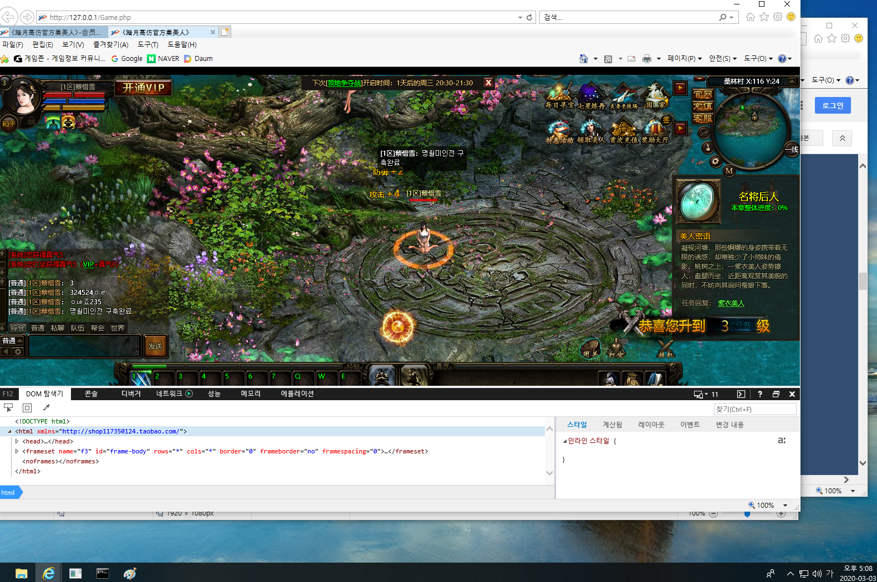Toggle the 和平 peace mode button

[9, 124]
